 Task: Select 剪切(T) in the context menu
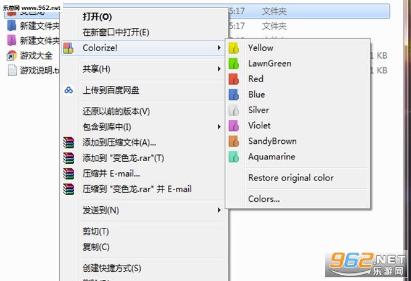click(x=96, y=232)
